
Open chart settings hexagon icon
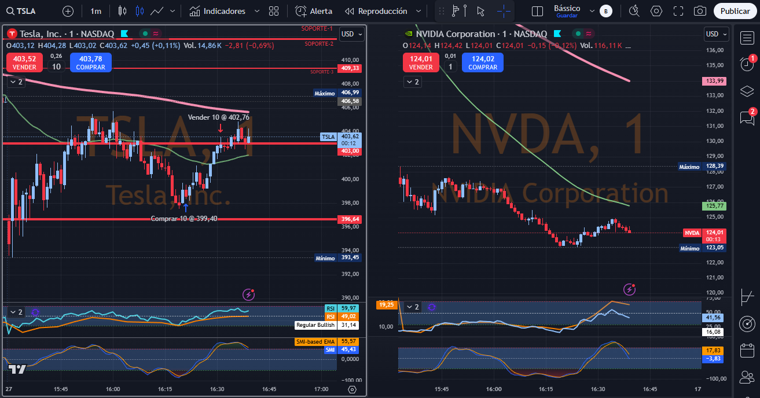click(656, 11)
